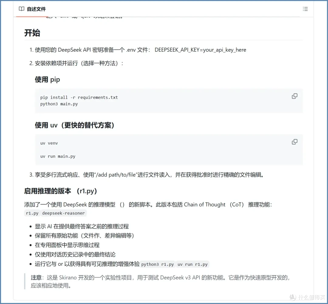
Task: Click the inline code 'python3 r1.py'
Action: (x=158, y=264)
